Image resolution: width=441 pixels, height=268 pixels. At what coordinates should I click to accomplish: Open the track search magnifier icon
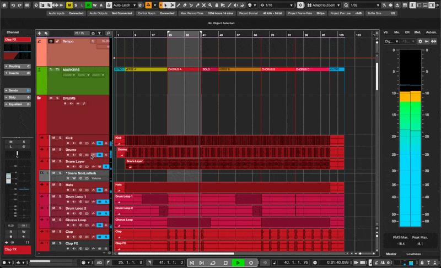coord(108,33)
